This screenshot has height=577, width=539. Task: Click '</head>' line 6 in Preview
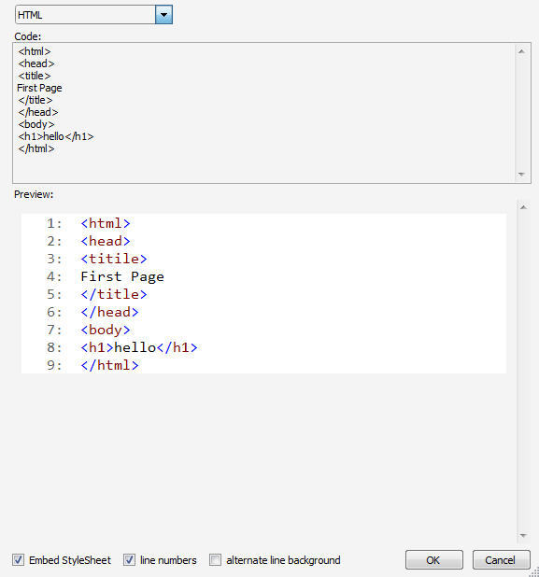tap(109, 312)
